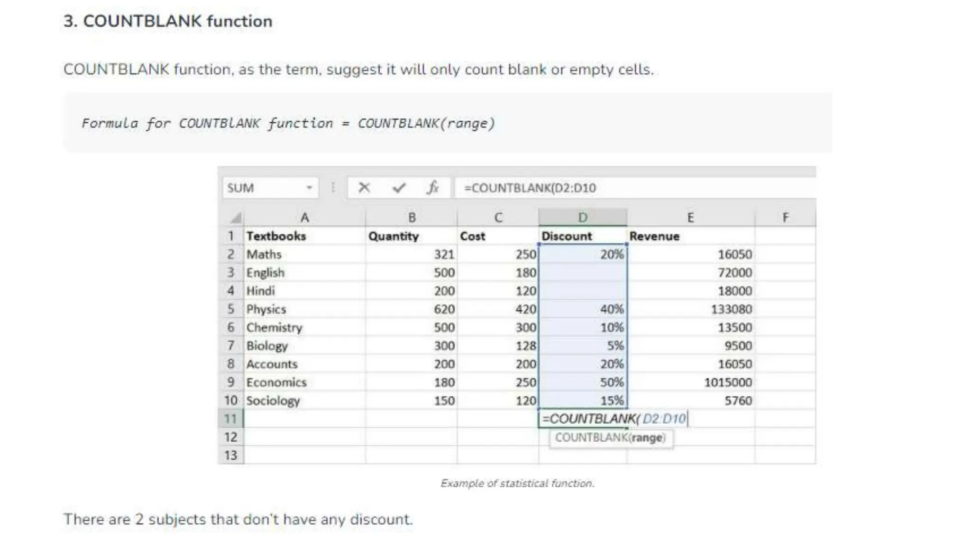Click the Quantity cell showing 321
This screenshot has height=546, width=971.
(411, 255)
